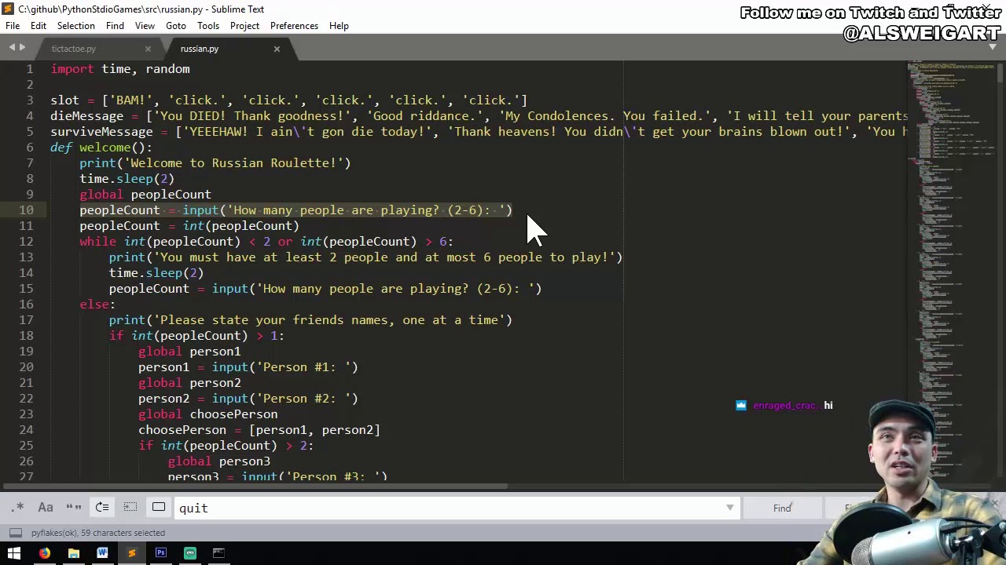Click 'Person #2: ' input line
1006x565 pixels.
[248, 399]
